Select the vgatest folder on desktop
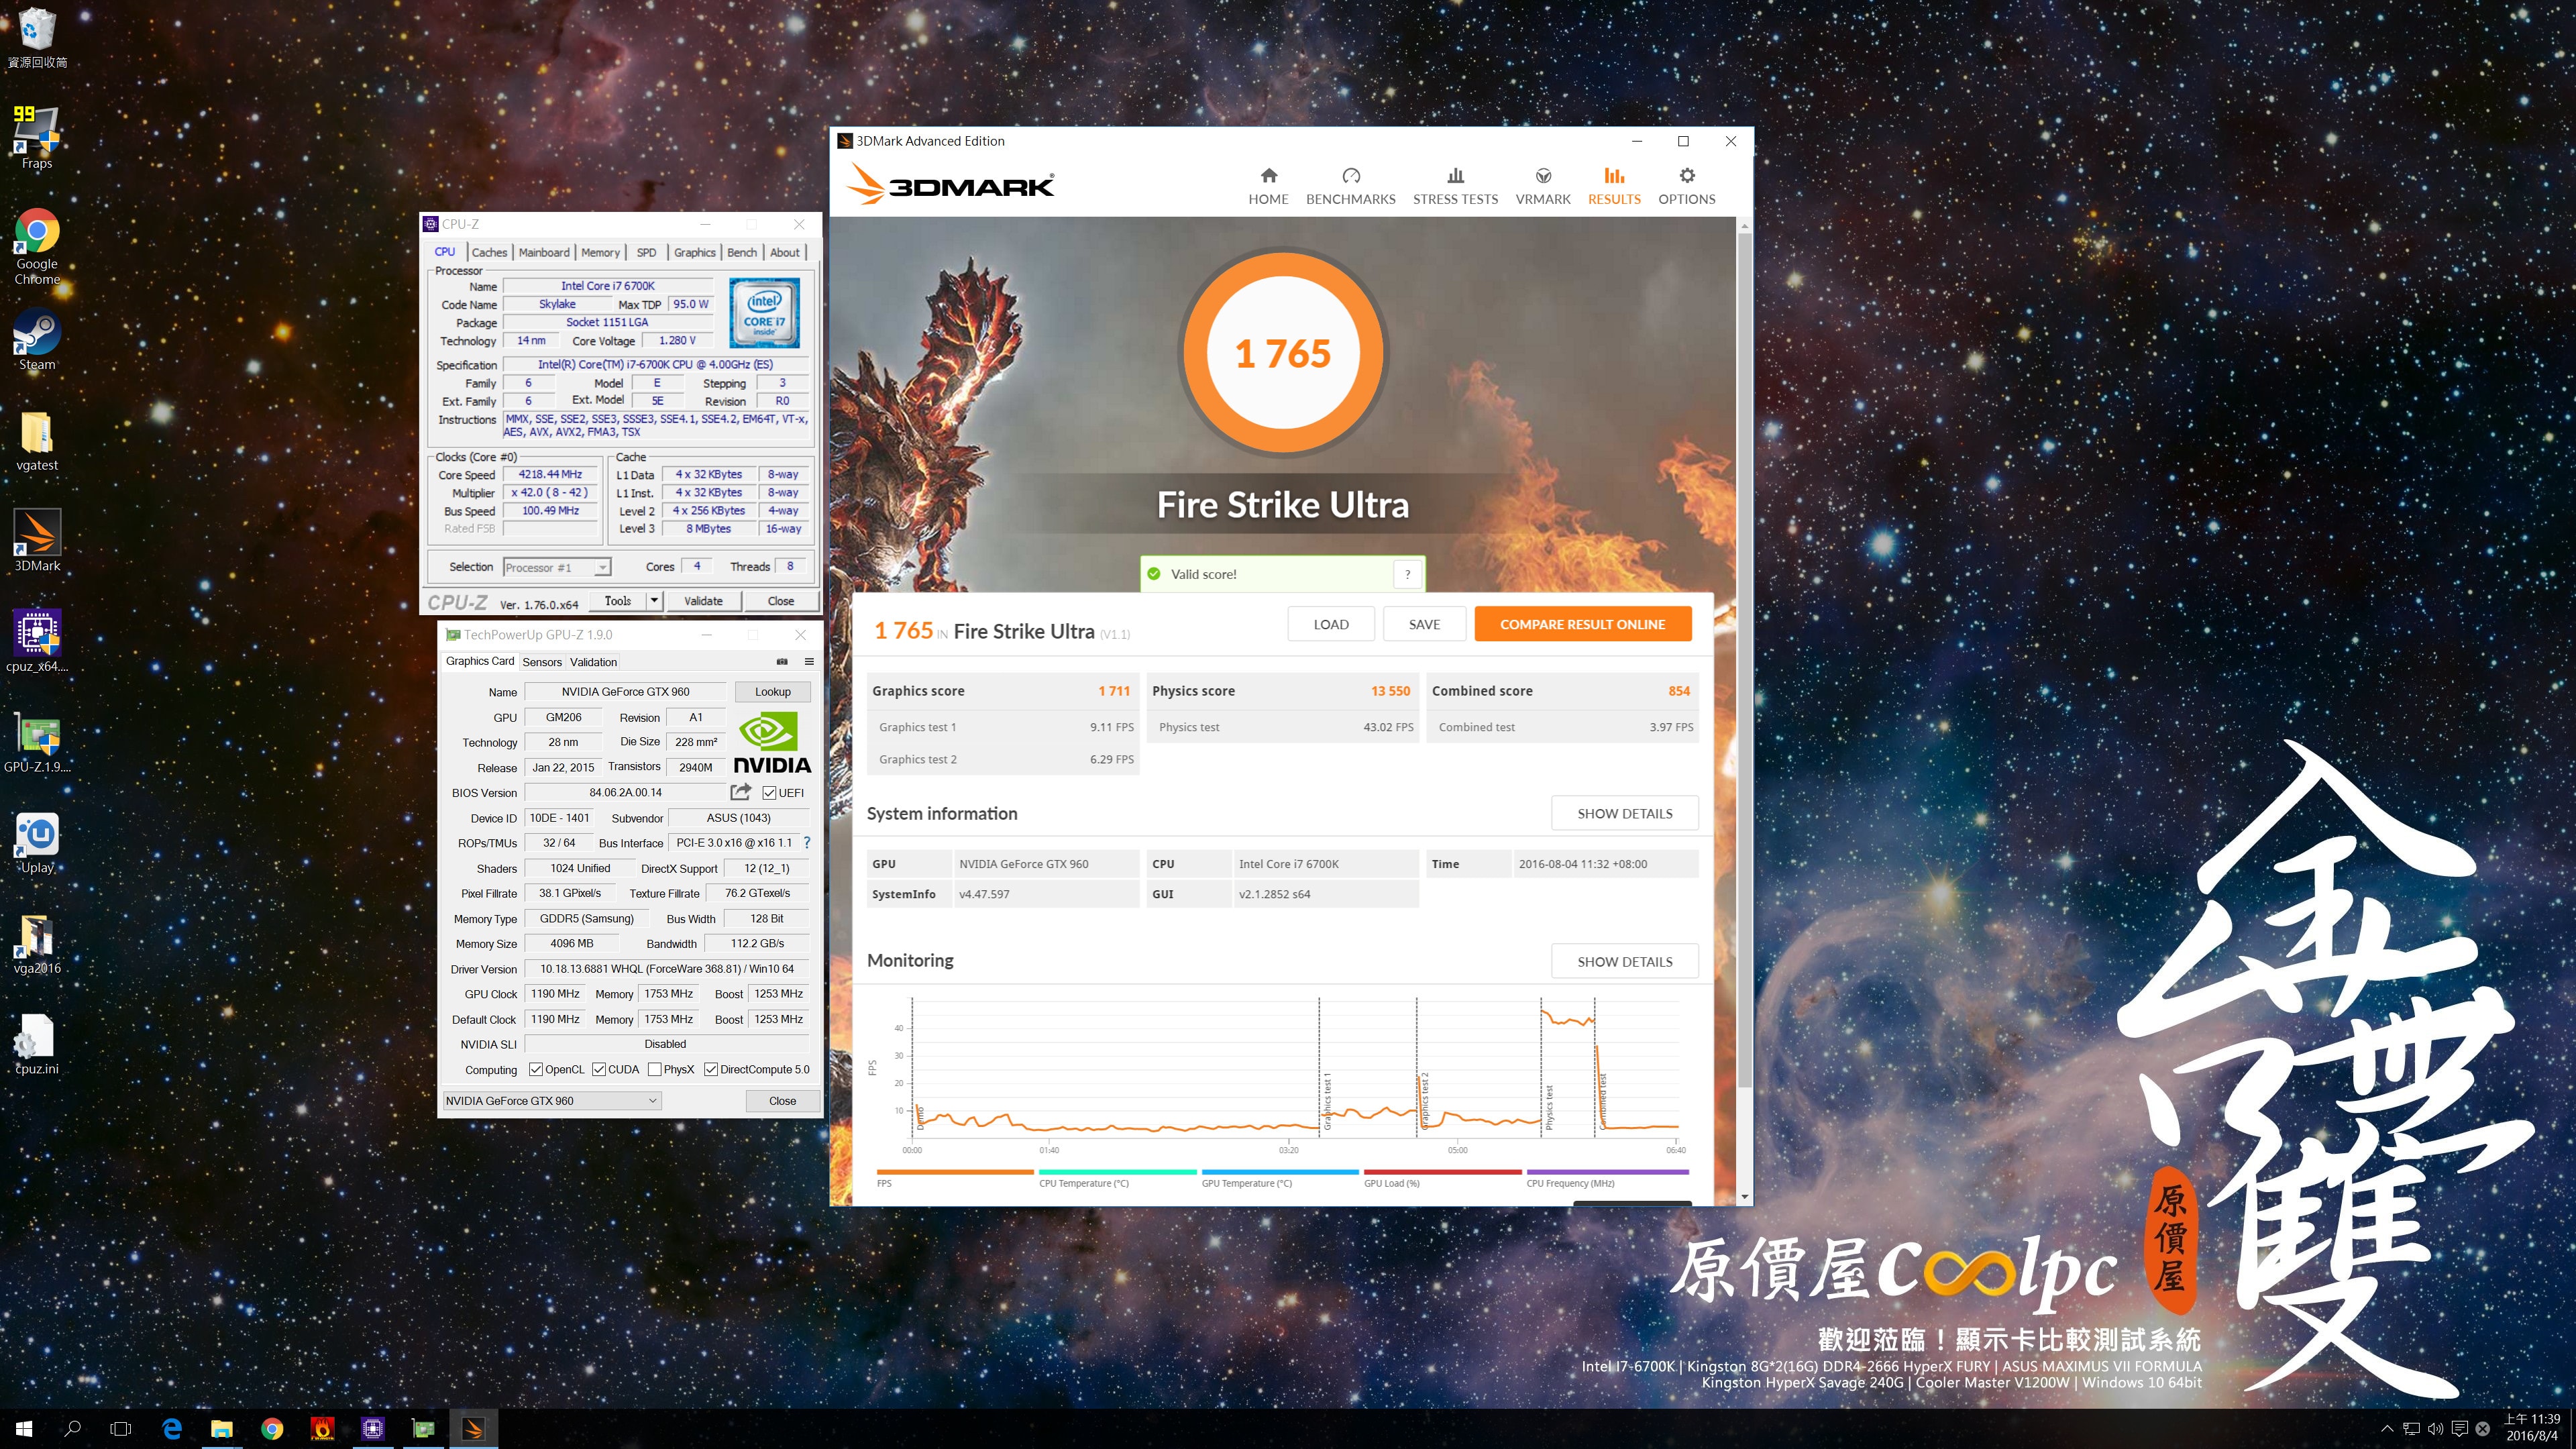Screen dimensions: 2576x1449 37,441
